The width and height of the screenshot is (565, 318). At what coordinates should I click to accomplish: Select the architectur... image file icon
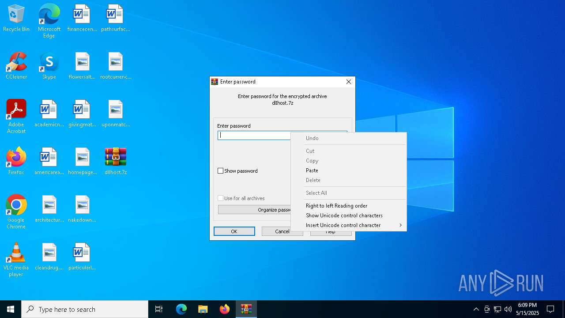coord(49,209)
